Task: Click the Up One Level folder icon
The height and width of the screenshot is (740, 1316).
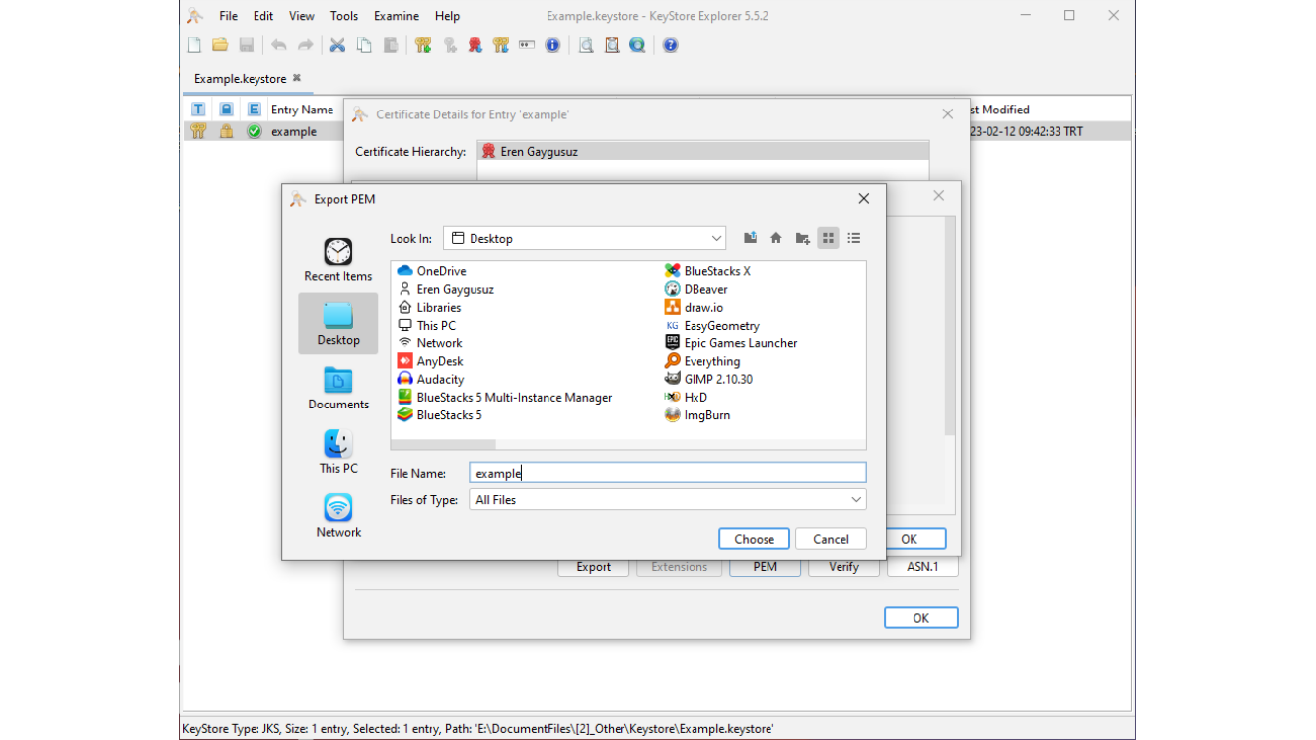Action: coord(751,238)
